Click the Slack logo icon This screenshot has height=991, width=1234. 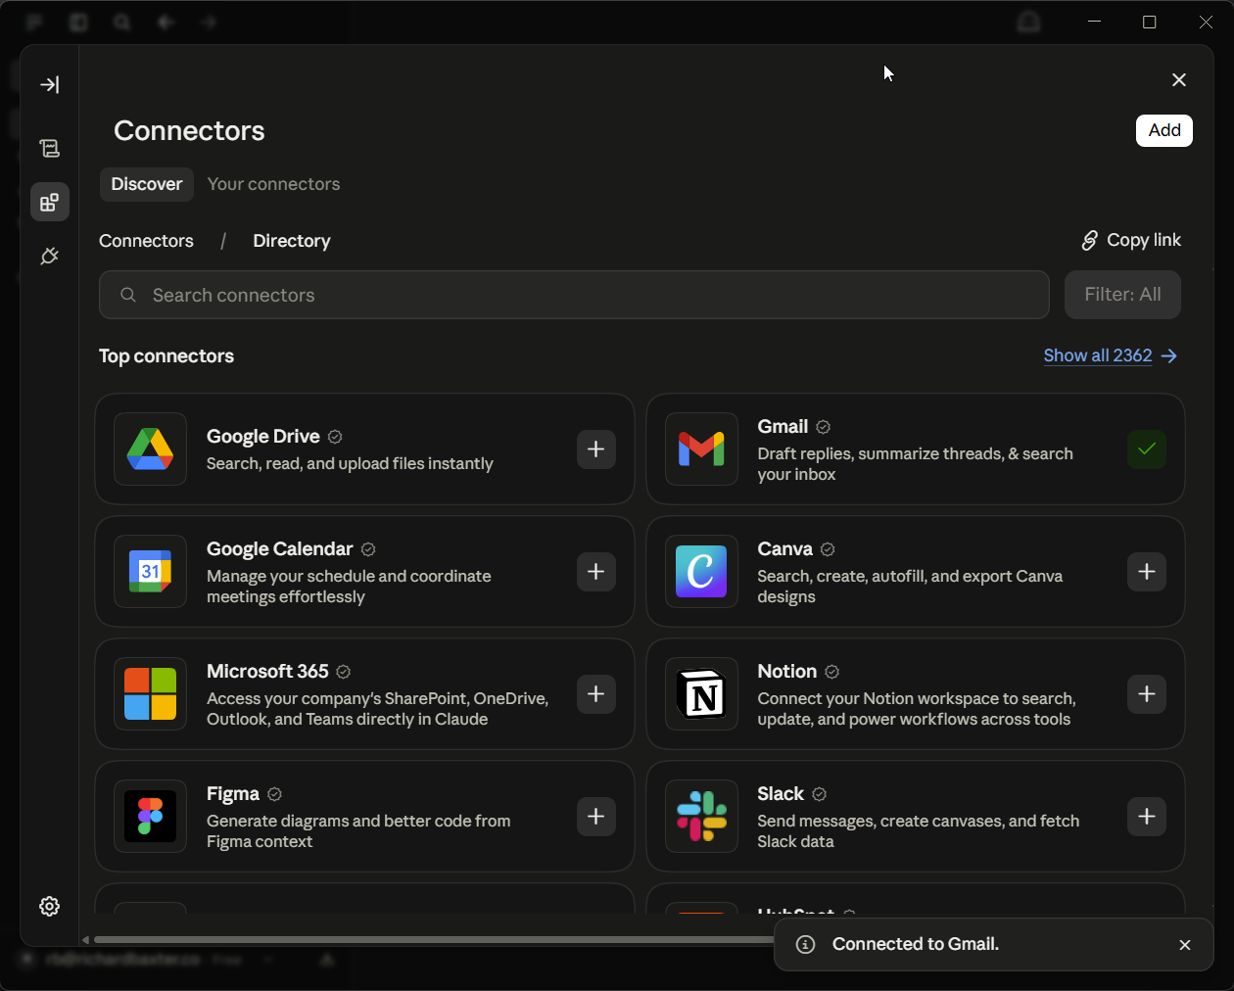[701, 817]
